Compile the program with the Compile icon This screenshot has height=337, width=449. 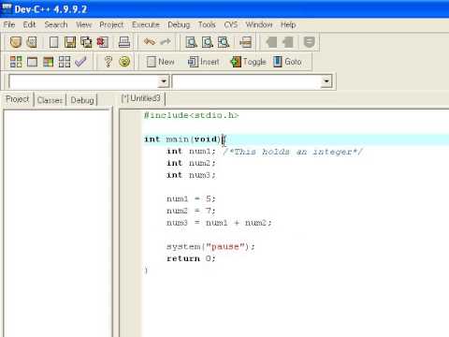(x=16, y=62)
